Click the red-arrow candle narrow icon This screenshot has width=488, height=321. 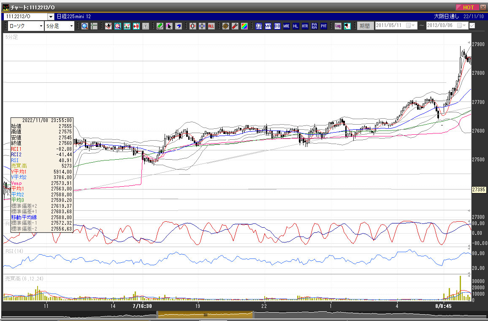(x=192, y=26)
